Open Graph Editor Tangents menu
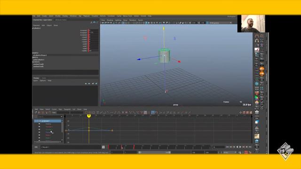The image size is (301, 169). (x=67, y=109)
